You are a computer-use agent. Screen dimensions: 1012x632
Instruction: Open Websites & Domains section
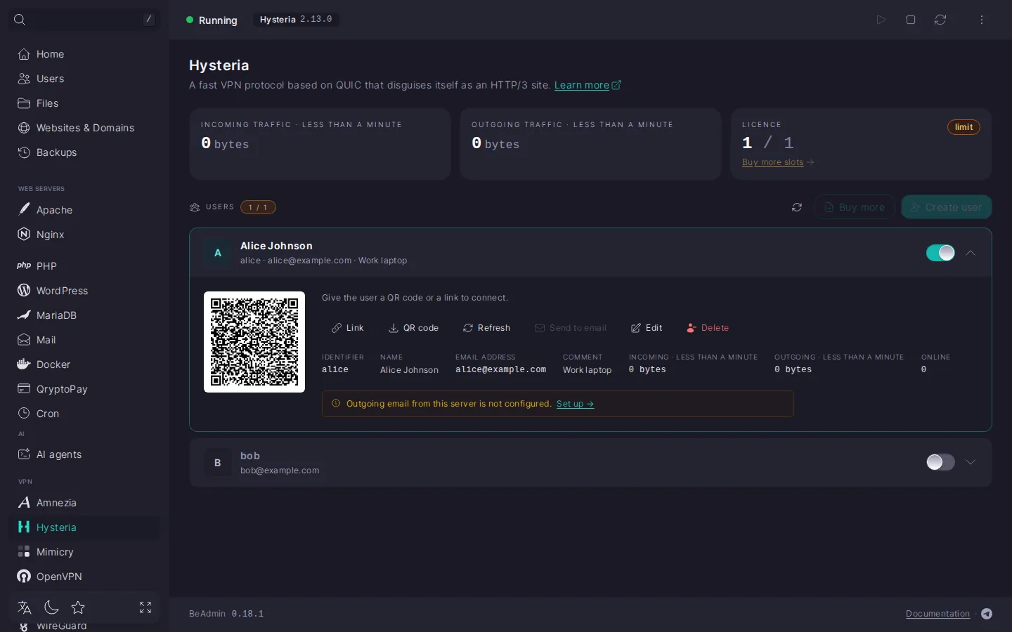(84, 128)
